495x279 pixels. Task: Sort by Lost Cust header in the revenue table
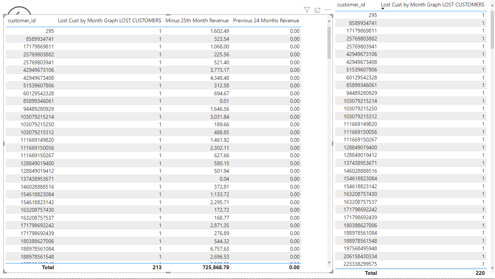tap(110, 20)
